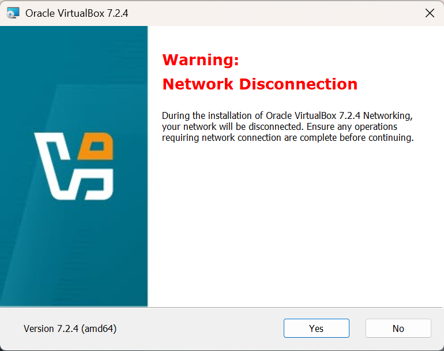Click Yes to proceed with installation
Viewport: 444px width, 351px height.
coord(317,328)
